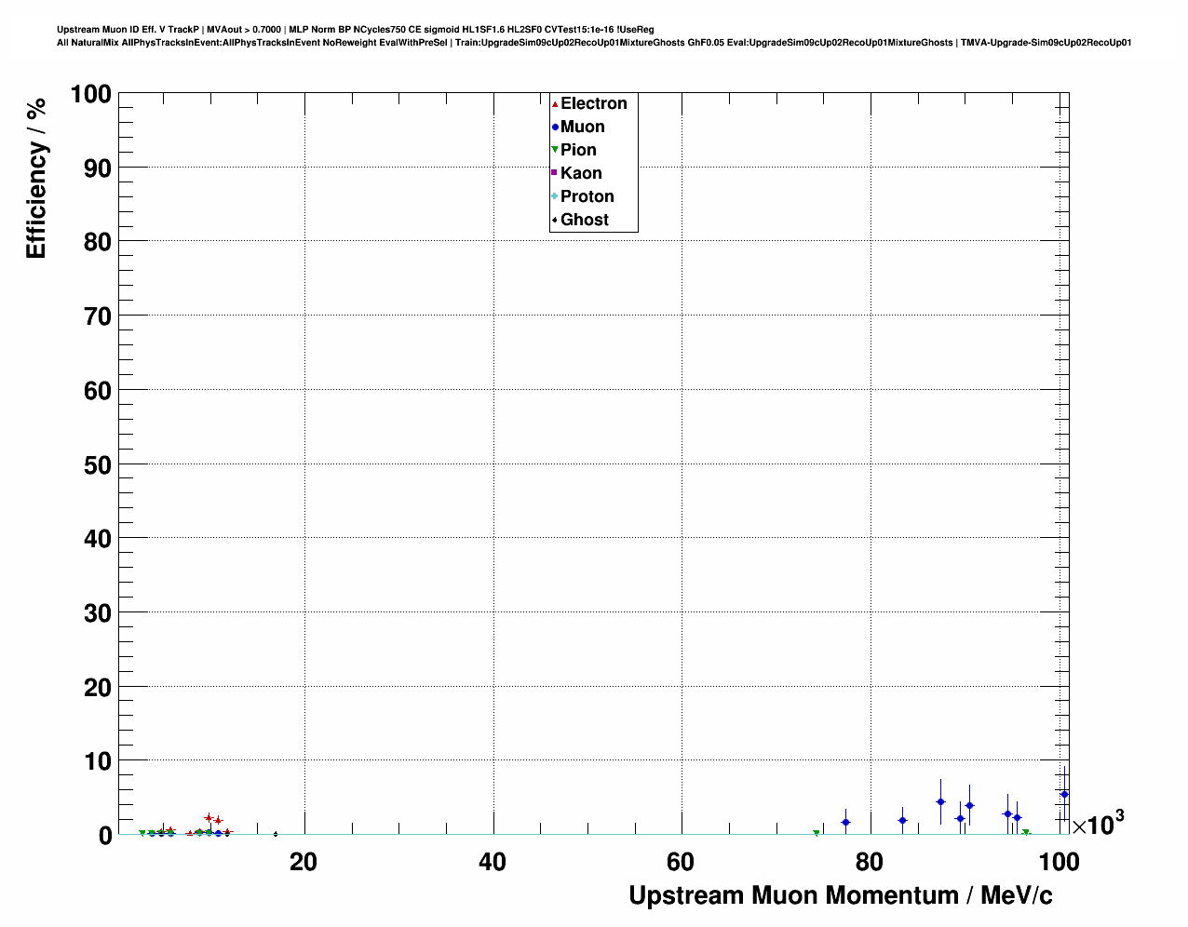Click the x-axis tick label 60

(x=681, y=863)
